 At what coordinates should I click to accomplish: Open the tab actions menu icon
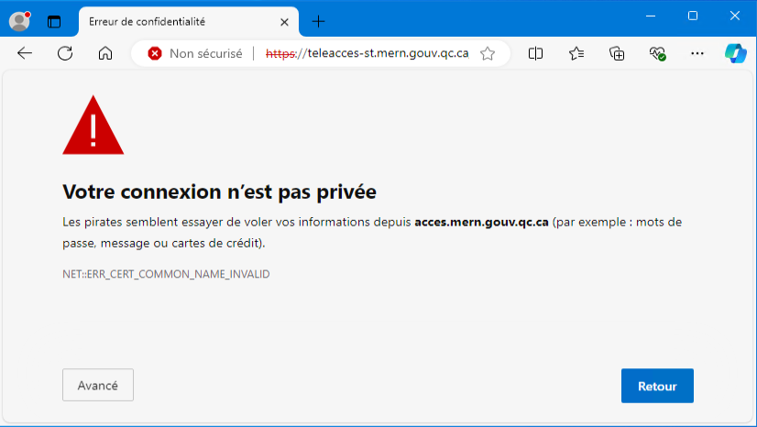click(54, 20)
